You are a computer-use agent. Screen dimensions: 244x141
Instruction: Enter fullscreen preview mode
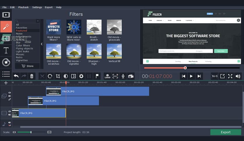click(230, 76)
